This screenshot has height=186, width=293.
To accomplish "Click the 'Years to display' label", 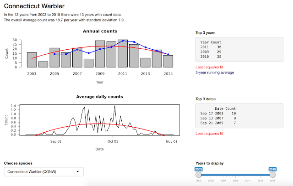I will pyautogui.click(x=210, y=163).
